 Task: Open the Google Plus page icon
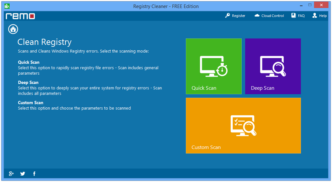11,174
